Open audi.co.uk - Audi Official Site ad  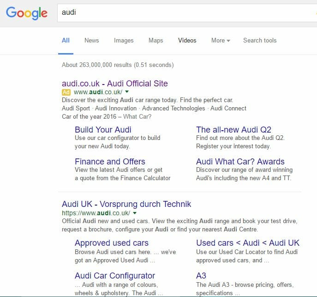tap(115, 83)
